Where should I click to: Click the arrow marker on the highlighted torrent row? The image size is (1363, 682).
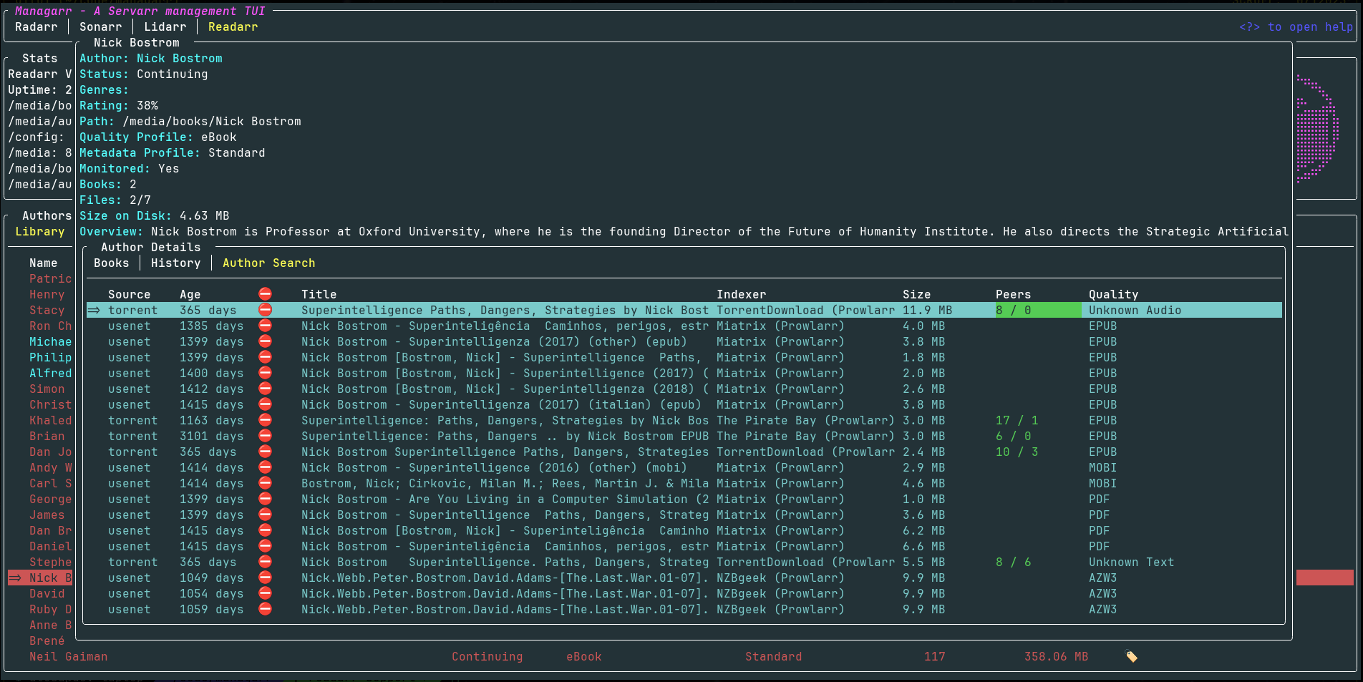point(94,310)
